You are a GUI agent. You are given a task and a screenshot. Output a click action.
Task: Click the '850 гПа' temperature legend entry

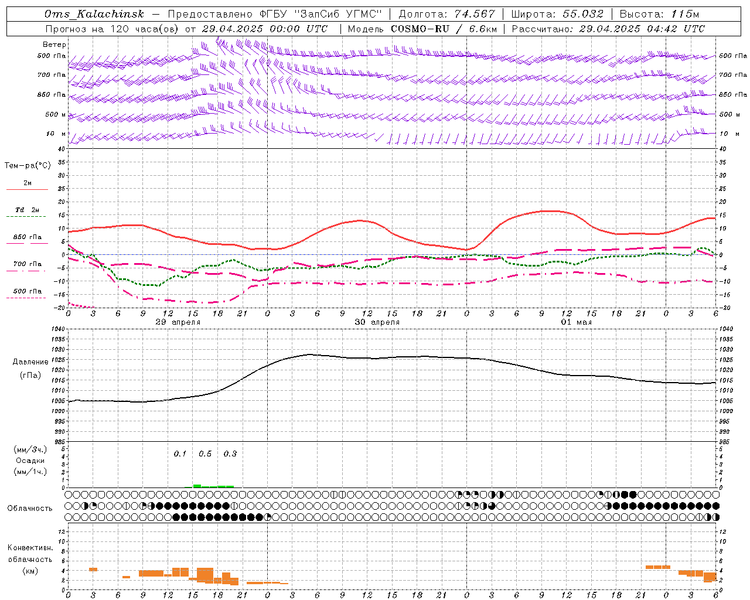tap(28, 237)
